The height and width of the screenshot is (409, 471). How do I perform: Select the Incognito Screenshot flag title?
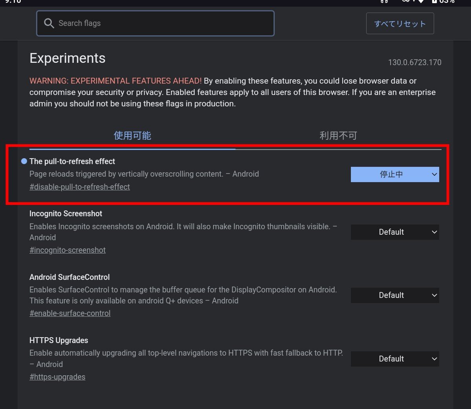coord(66,214)
